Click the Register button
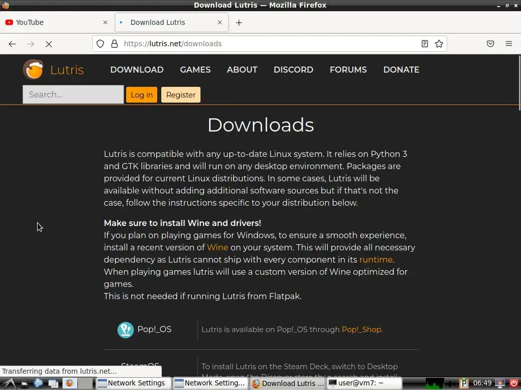 coord(181,95)
